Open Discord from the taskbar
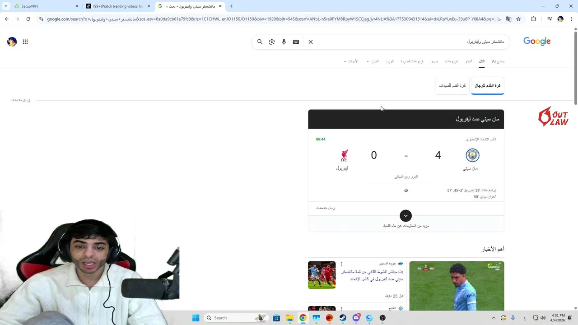Screen dimensions: 578x325 356,318
